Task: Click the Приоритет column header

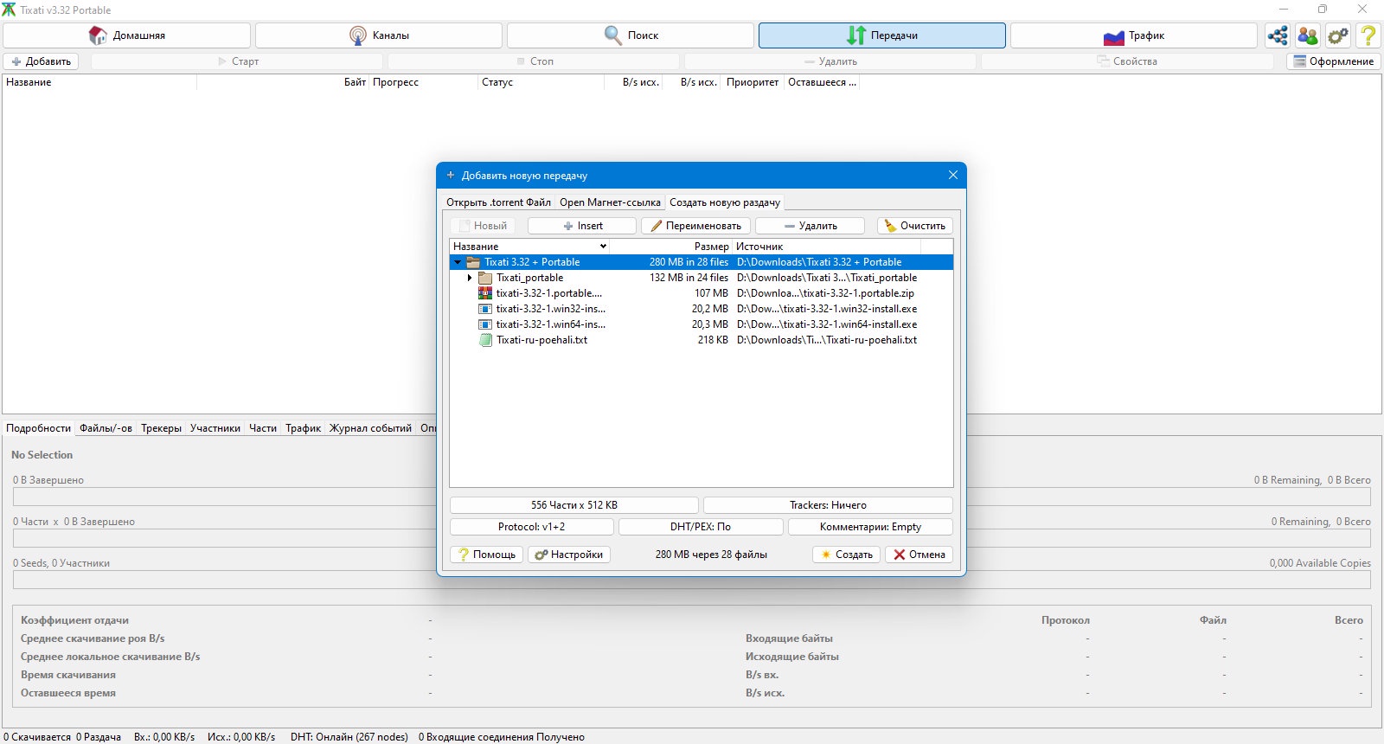Action: click(x=753, y=82)
